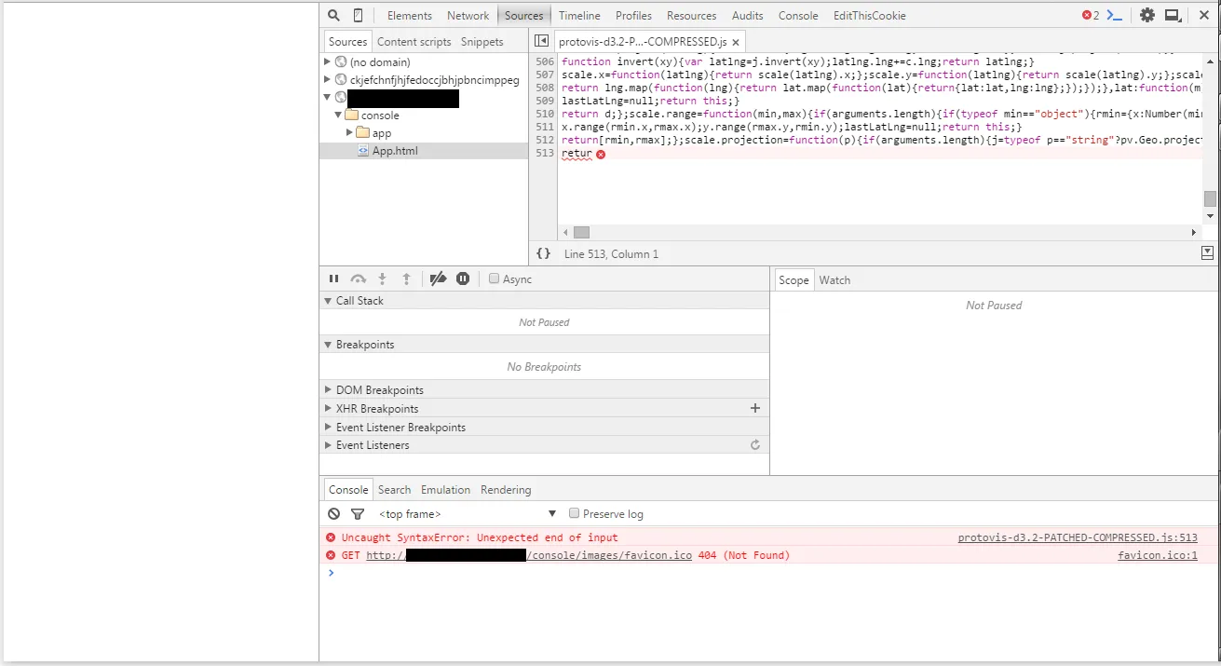This screenshot has height=666, width=1221.
Task: Collapse the console folder
Action: click(338, 116)
